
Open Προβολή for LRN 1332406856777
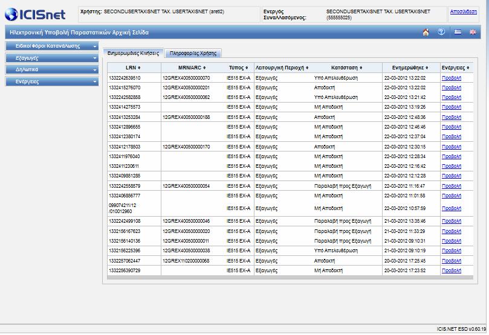click(452, 196)
